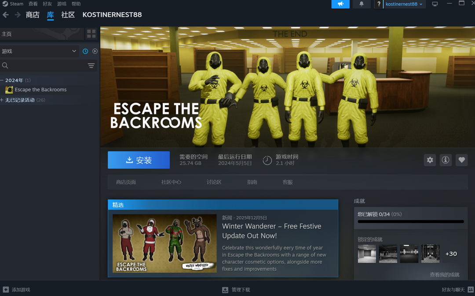Click the 成就 section heading
The width and height of the screenshot is (475, 296).
pyautogui.click(x=359, y=201)
